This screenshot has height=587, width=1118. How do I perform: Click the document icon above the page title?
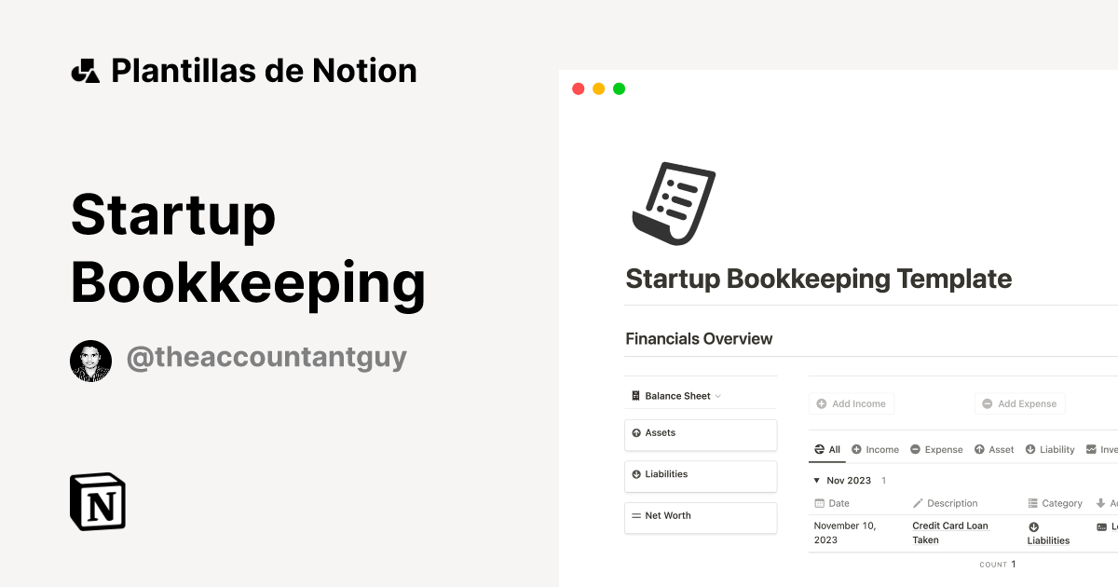674,203
